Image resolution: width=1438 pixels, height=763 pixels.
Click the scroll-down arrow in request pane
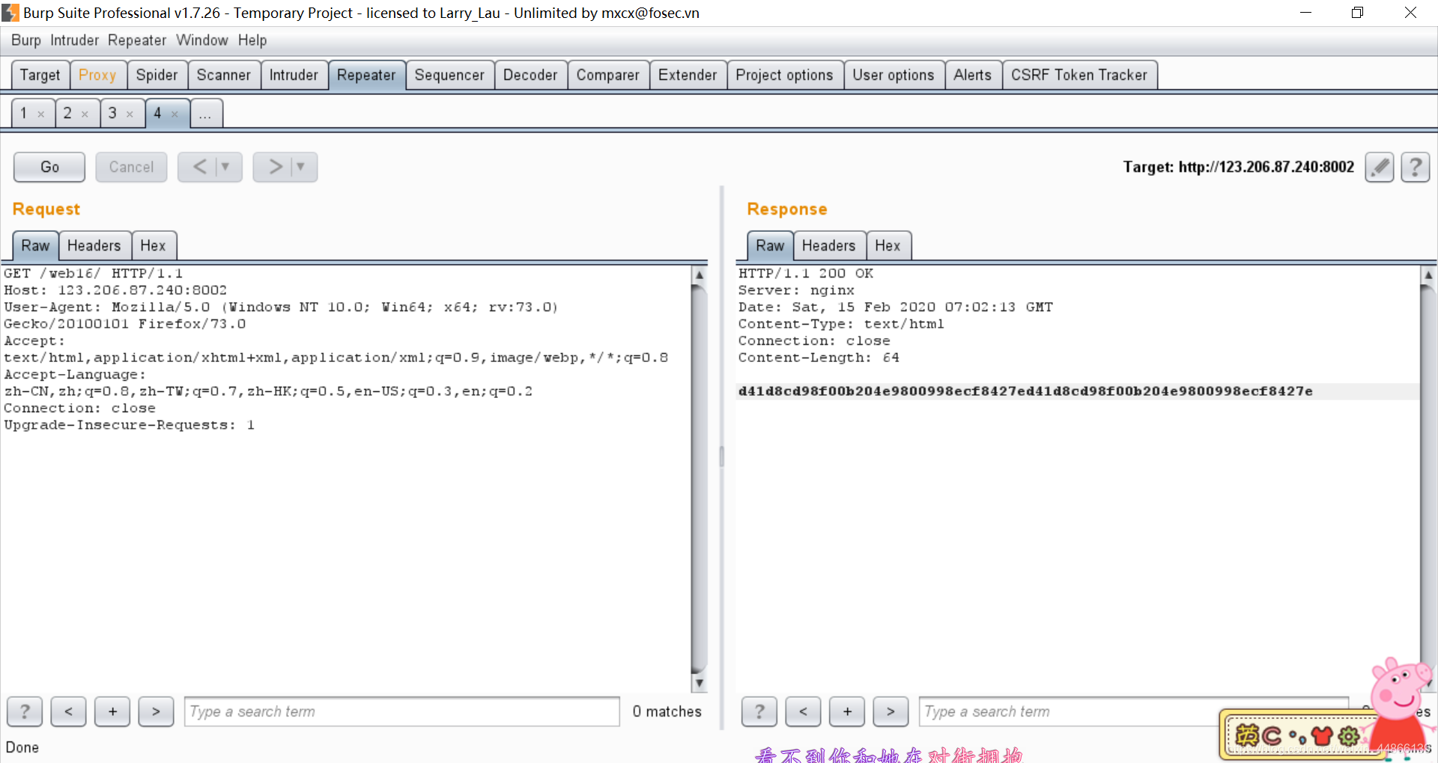pyautogui.click(x=699, y=682)
